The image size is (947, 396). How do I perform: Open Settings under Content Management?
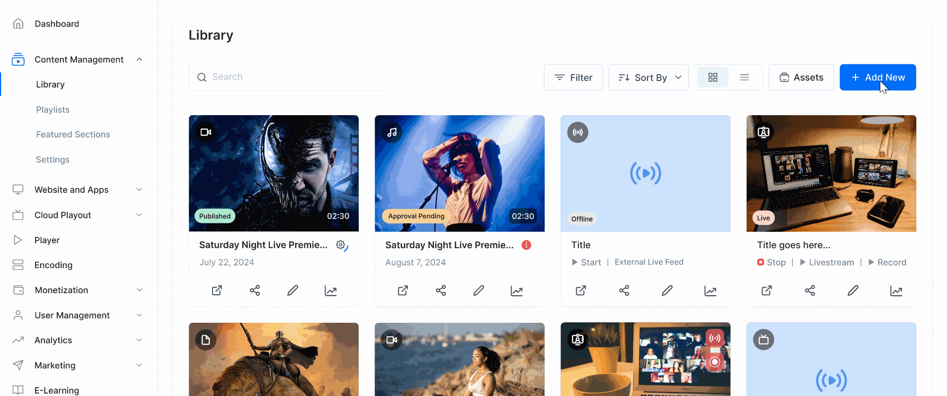tap(53, 160)
